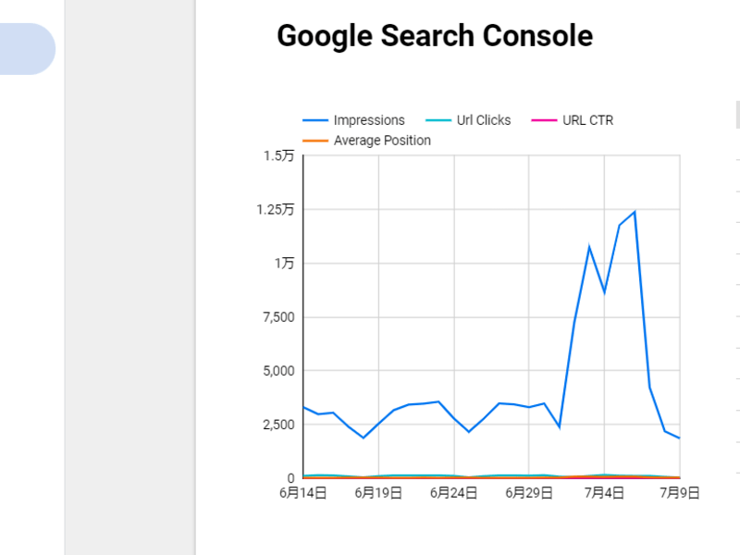This screenshot has width=740, height=555.
Task: Click the Average Position legend label
Action: 382,141
